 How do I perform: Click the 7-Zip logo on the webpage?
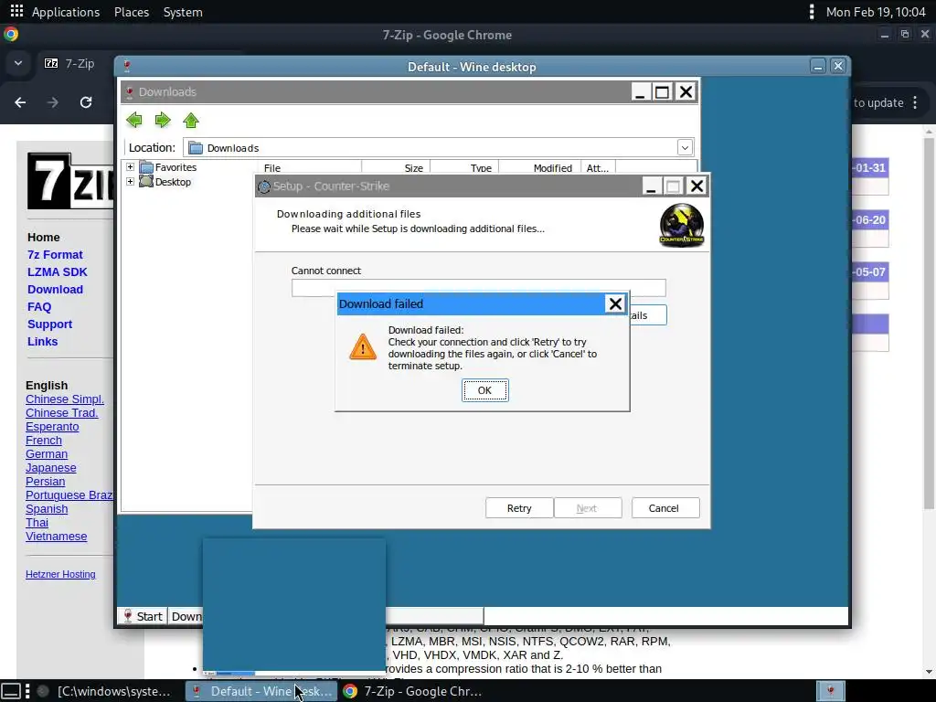coord(70,180)
